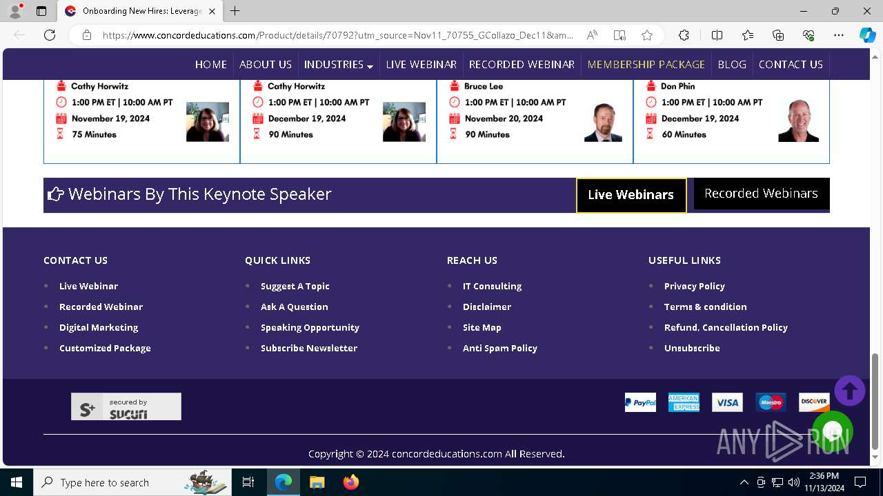Screen dimensions: 883x496
Task: Show hidden system tray icons chevron
Action: (x=744, y=482)
